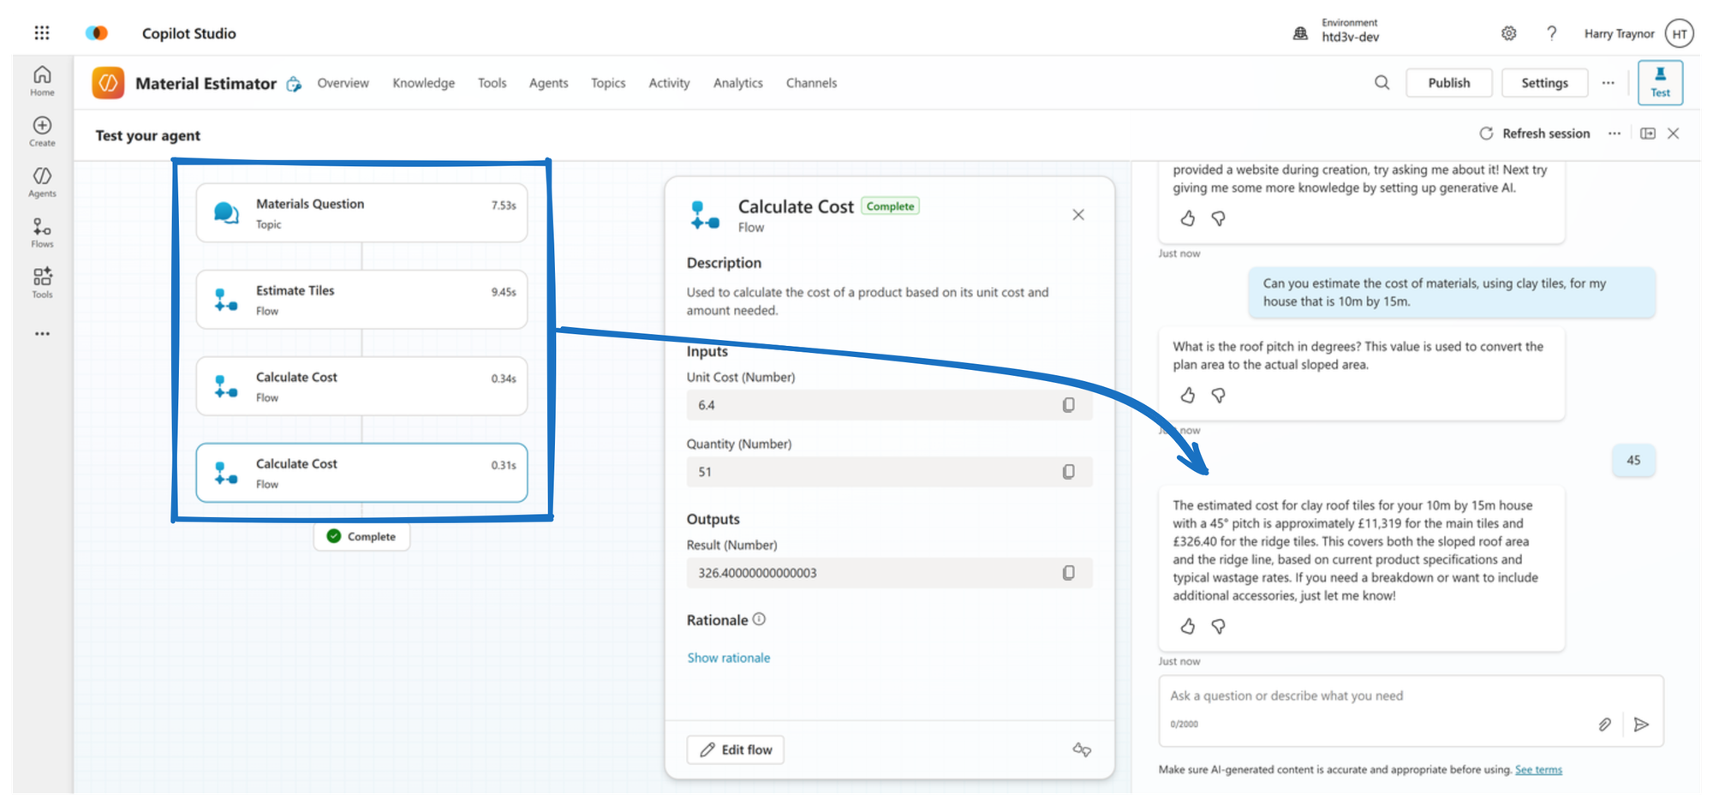The height and width of the screenshot is (805, 1713).
Task: Open the settings gear in header
Action: point(1508,33)
